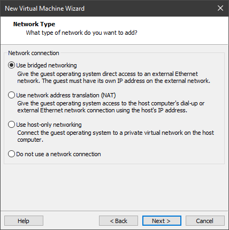Click the 'Use host-only networking' label text
229x230 pixels.
pyautogui.click(x=49, y=125)
